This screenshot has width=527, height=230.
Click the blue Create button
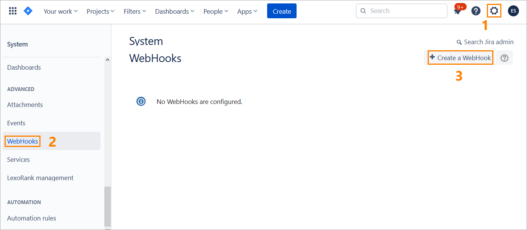(282, 11)
